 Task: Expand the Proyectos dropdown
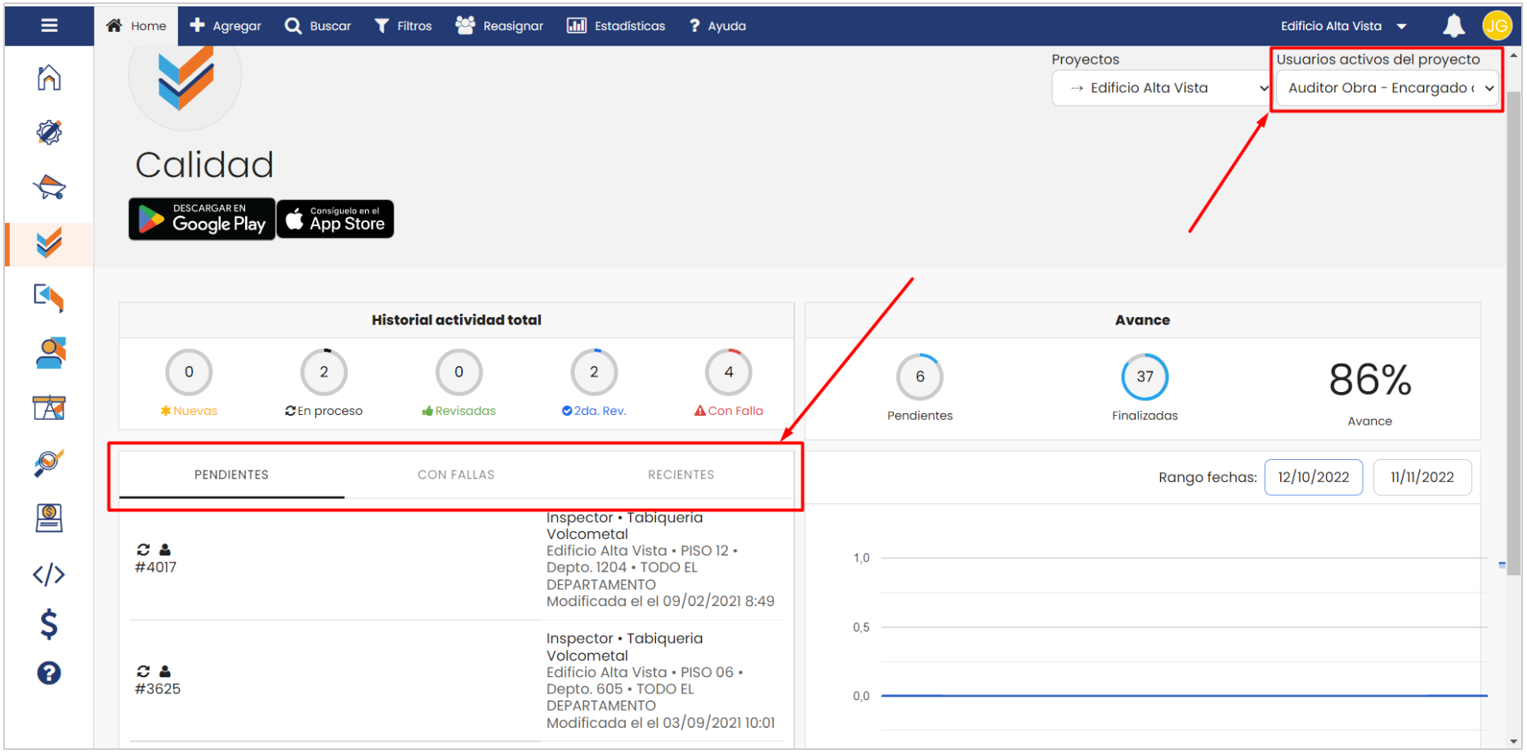(x=1161, y=88)
